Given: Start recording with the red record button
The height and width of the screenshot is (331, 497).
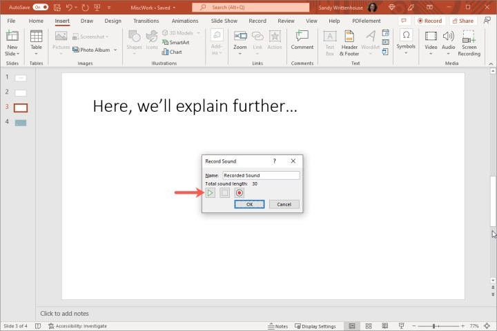Looking at the screenshot, I should coord(240,192).
